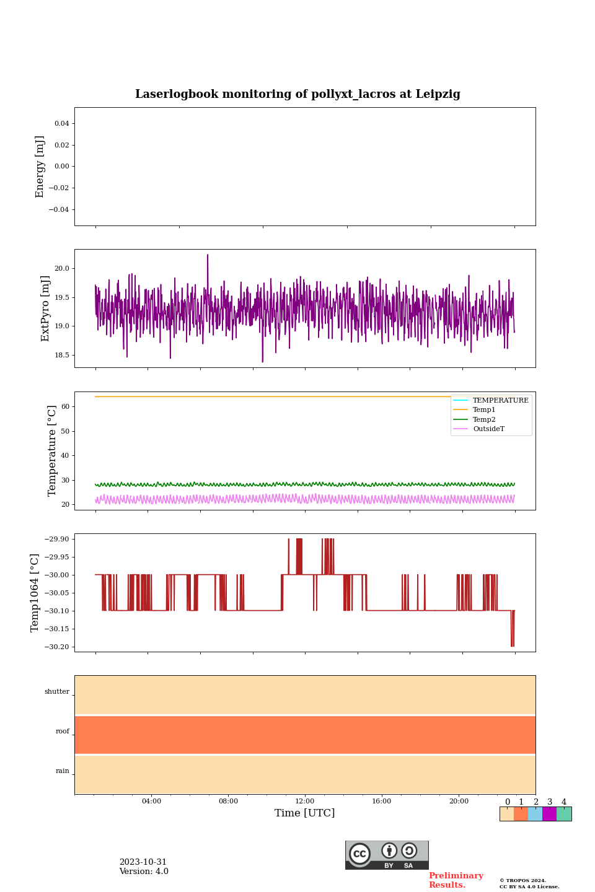Click the Temp2 legend text
The image size is (595, 892).
tap(484, 419)
